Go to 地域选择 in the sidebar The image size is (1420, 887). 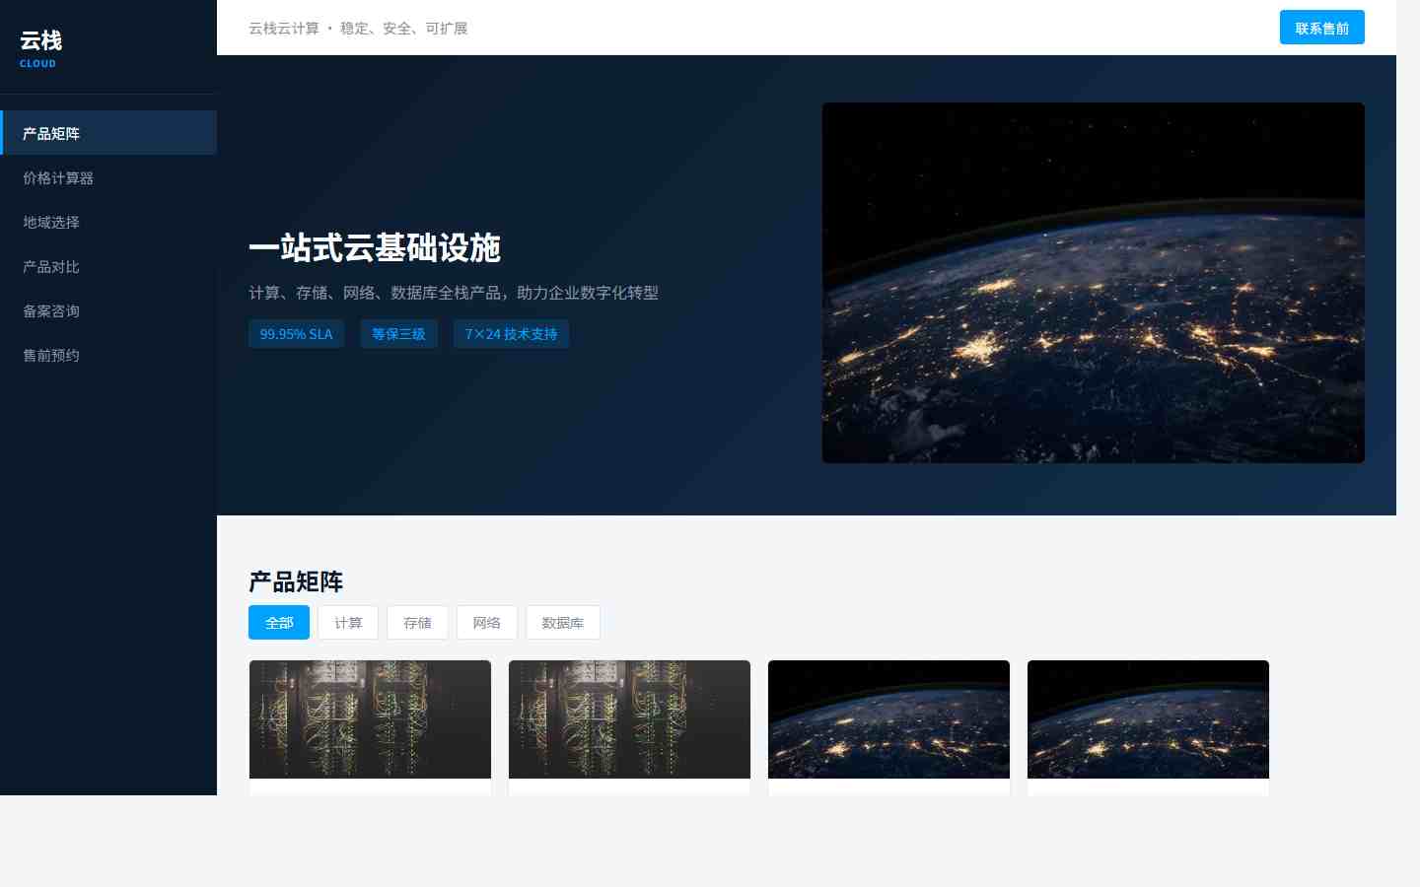tap(108, 222)
